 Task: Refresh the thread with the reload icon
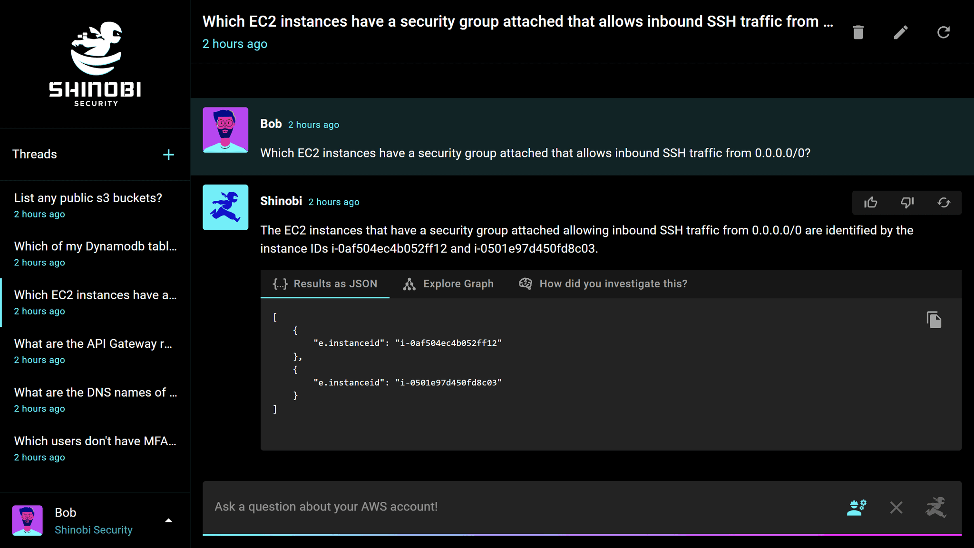pyautogui.click(x=944, y=32)
